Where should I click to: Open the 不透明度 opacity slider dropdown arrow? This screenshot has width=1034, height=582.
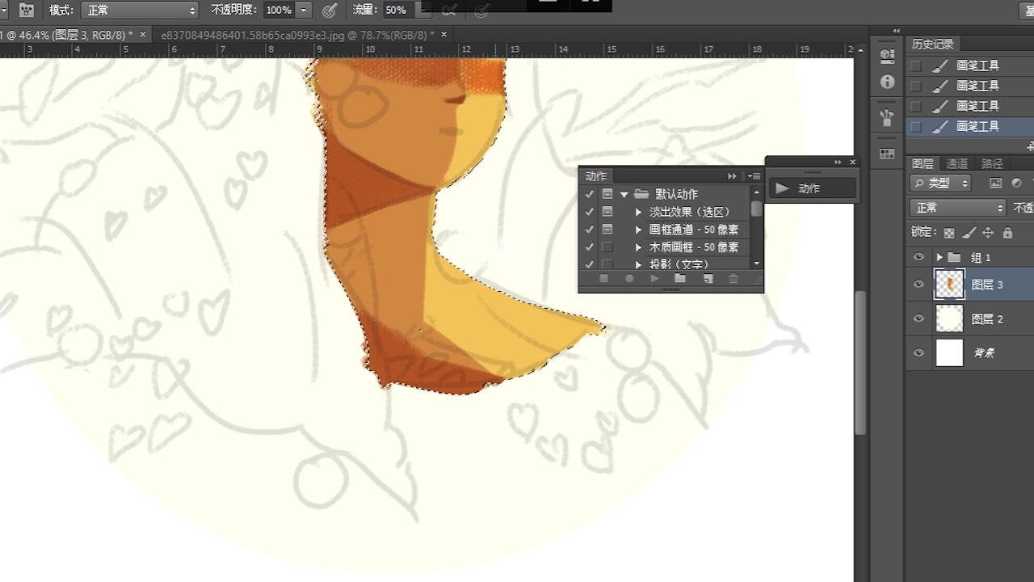tap(304, 11)
